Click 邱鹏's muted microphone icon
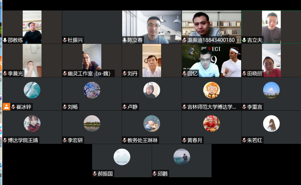This screenshot has height=185, width=301. tap(154, 174)
